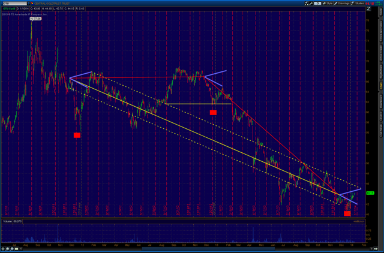This screenshot has height=253, width=384.
Task: Select the red square marker below December 2012
Action: [x=213, y=113]
